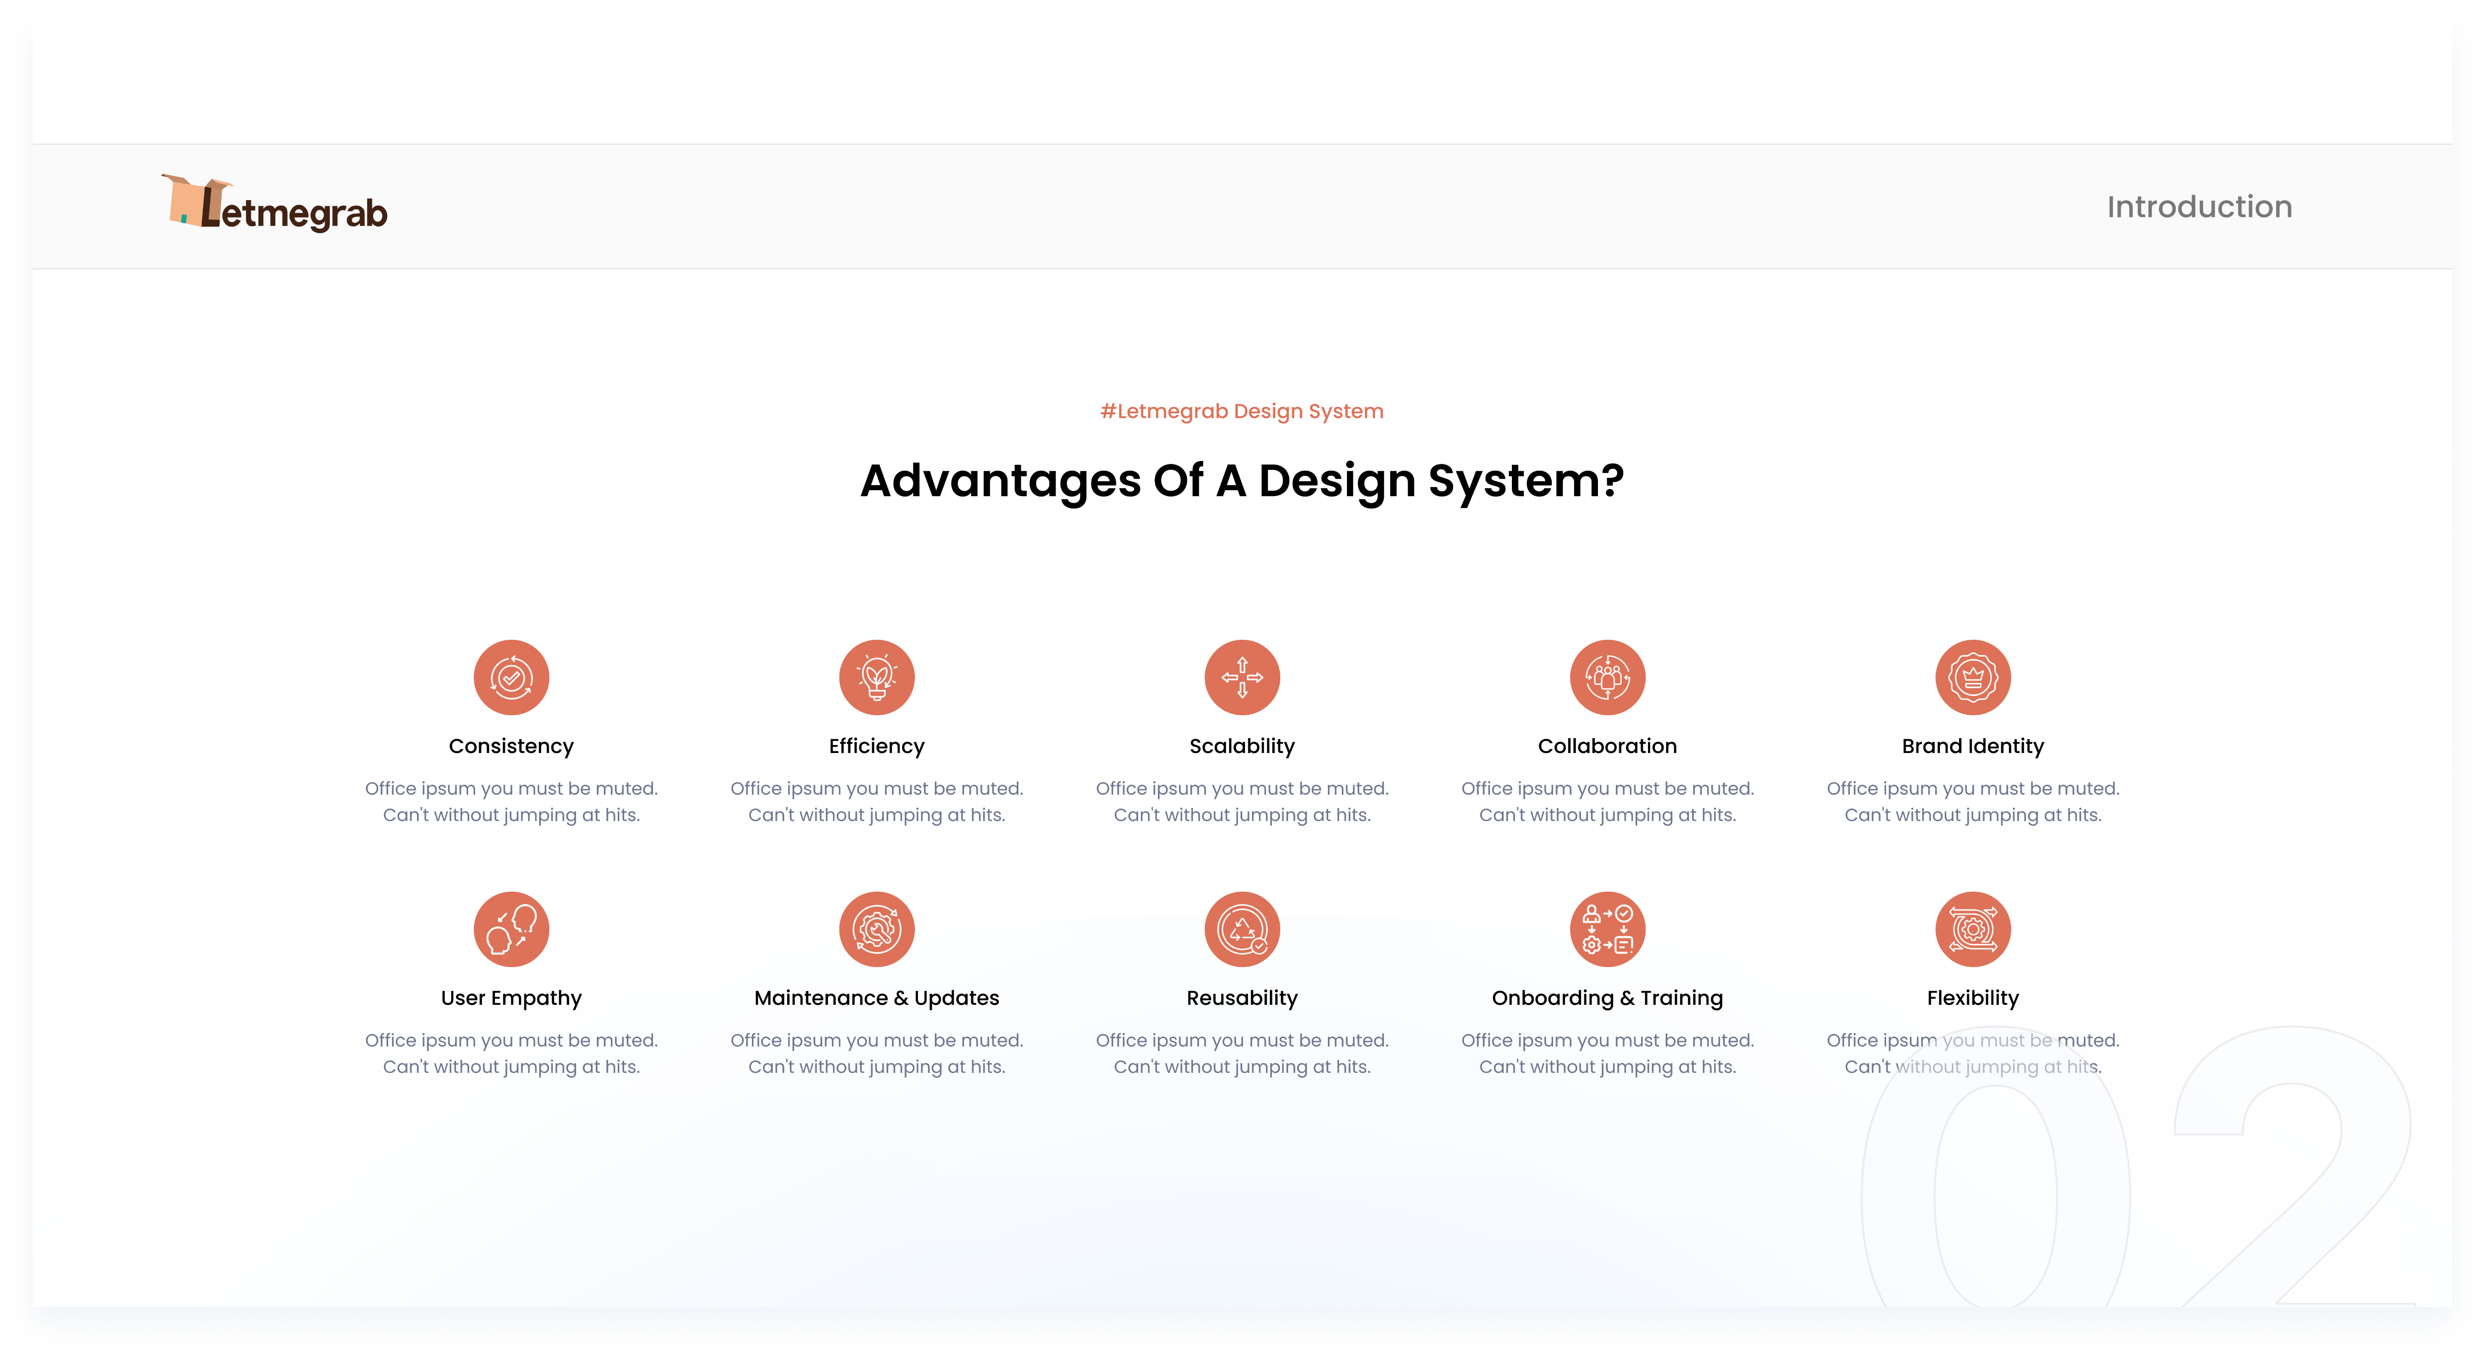Click the User Empathy heads icon

[x=511, y=929]
